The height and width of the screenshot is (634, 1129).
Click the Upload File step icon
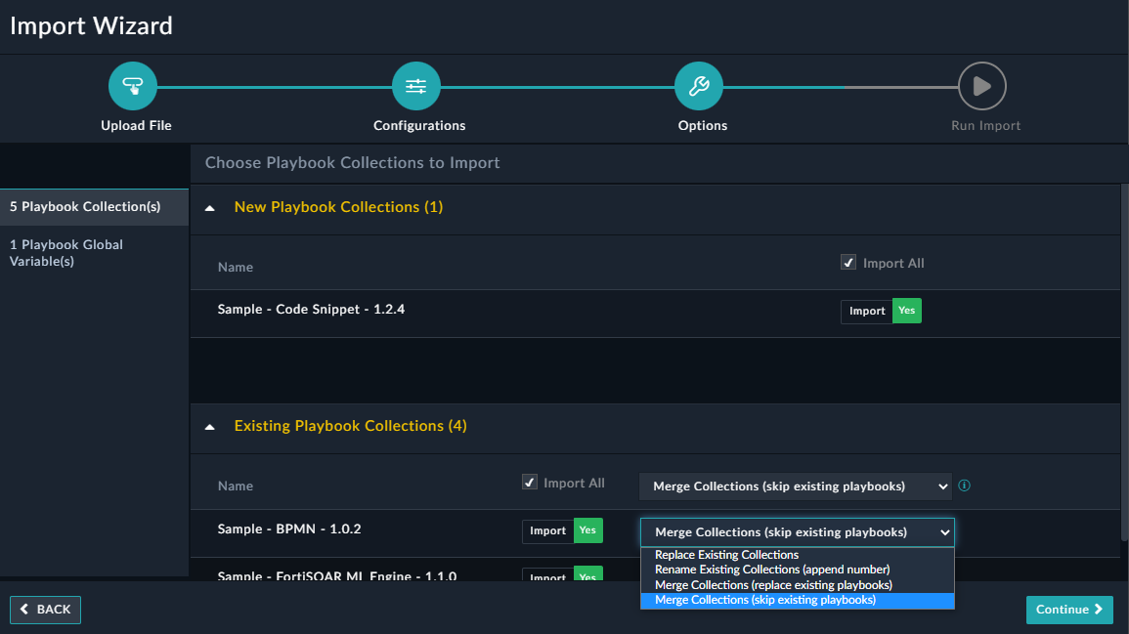pos(133,85)
